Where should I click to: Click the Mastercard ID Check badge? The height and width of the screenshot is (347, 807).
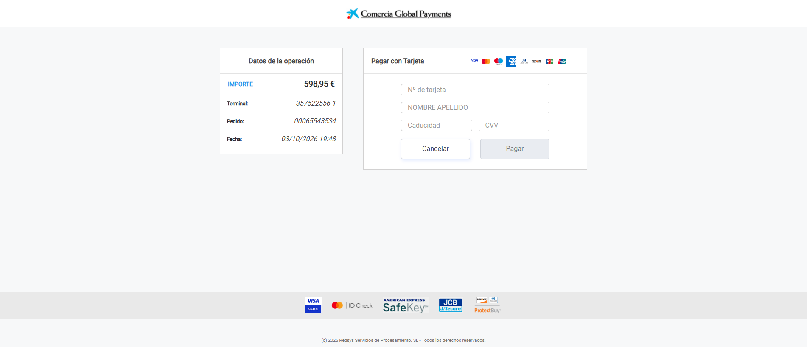(x=352, y=305)
